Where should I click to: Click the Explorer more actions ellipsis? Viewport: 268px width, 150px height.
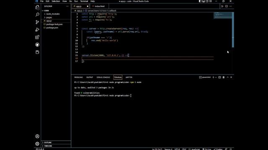(x=67, y=6)
